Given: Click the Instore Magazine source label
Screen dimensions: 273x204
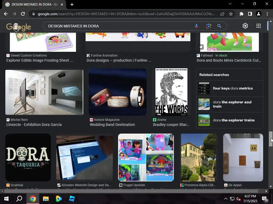Looking at the screenshot, I should [x=107, y=120].
